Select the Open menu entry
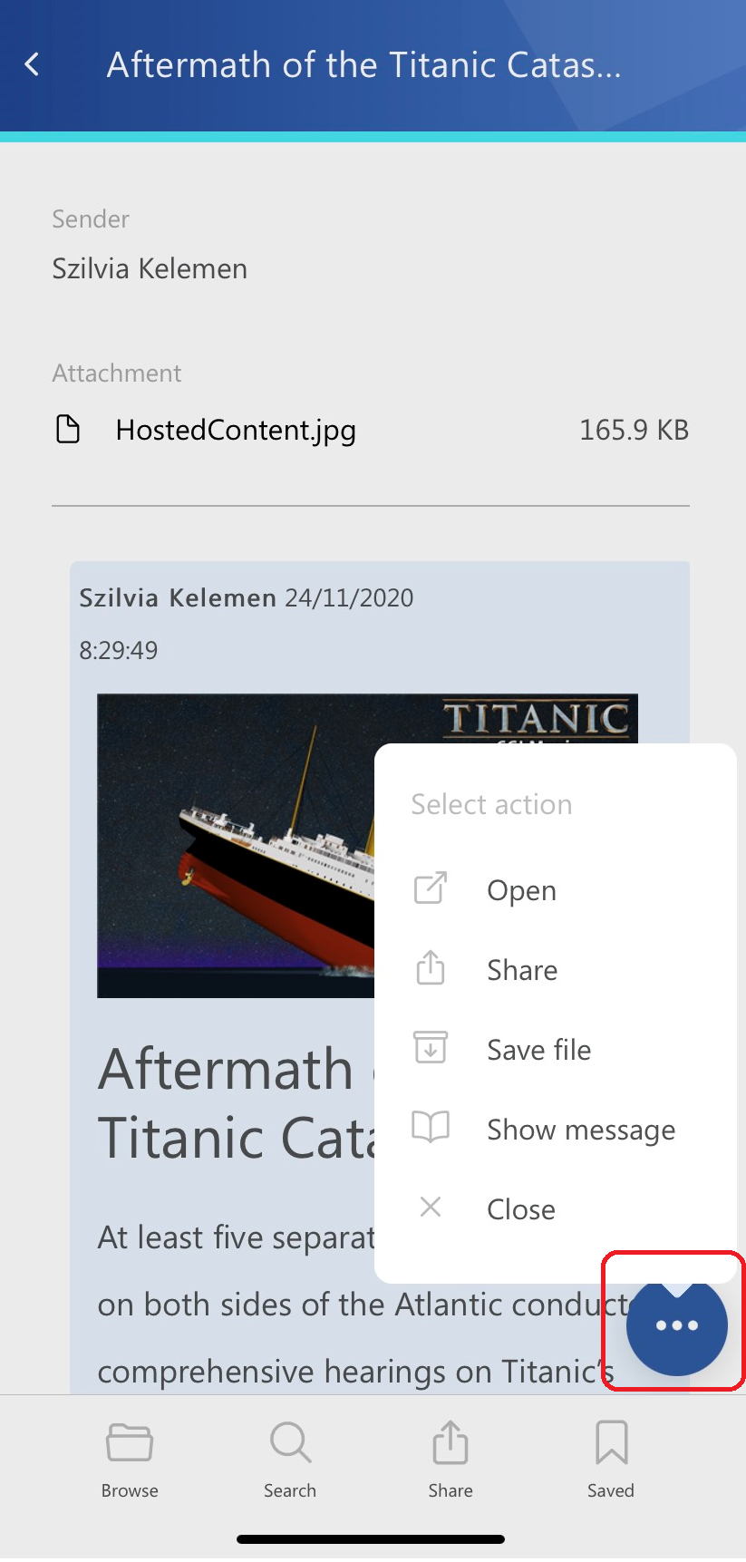The image size is (746, 1562). 521,891
